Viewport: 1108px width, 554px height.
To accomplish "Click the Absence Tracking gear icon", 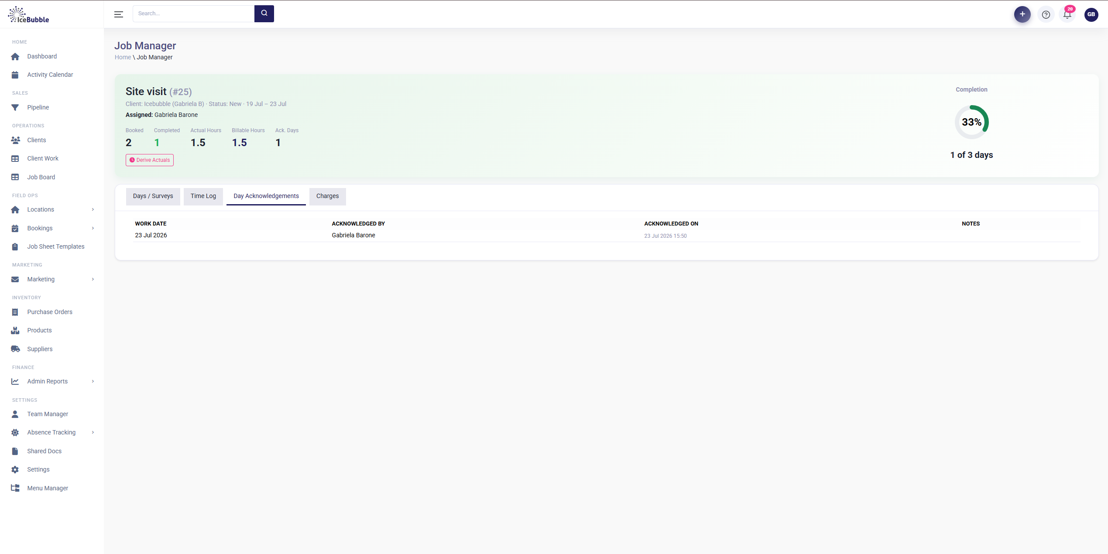I will click(x=15, y=432).
